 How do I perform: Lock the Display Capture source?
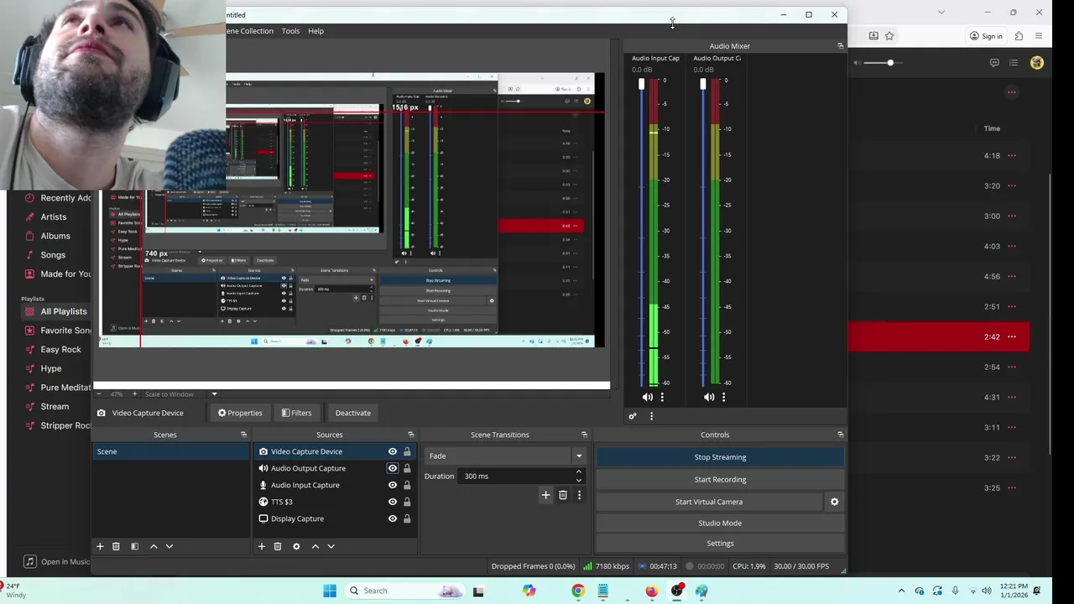coord(407,518)
